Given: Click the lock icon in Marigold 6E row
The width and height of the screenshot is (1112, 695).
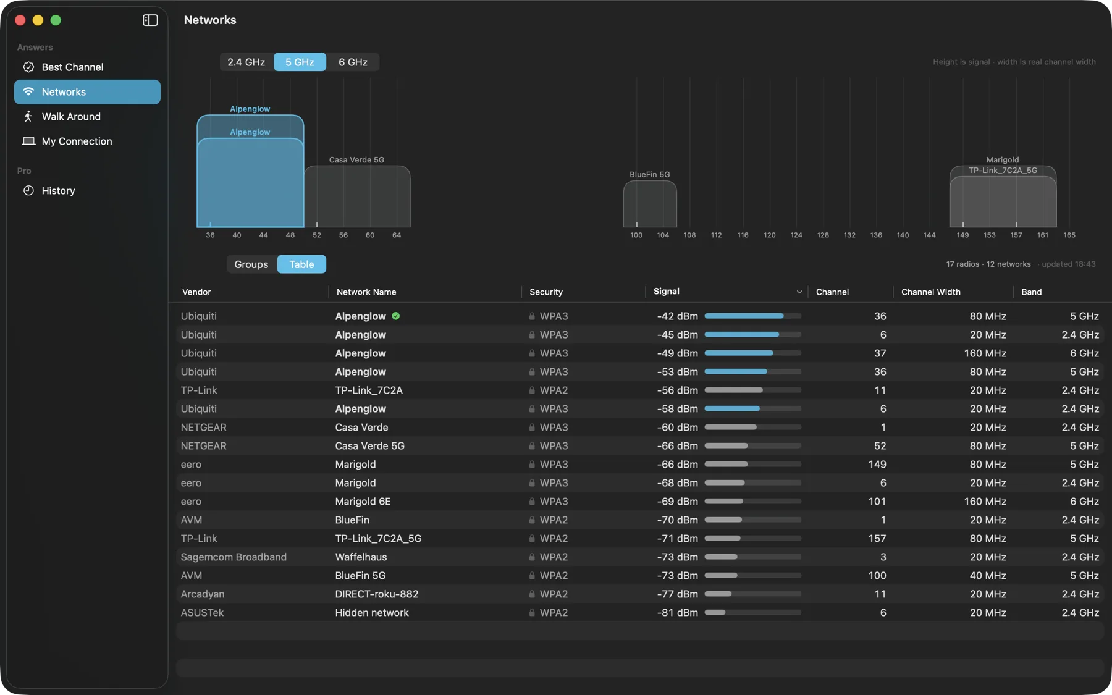Looking at the screenshot, I should coord(532,501).
